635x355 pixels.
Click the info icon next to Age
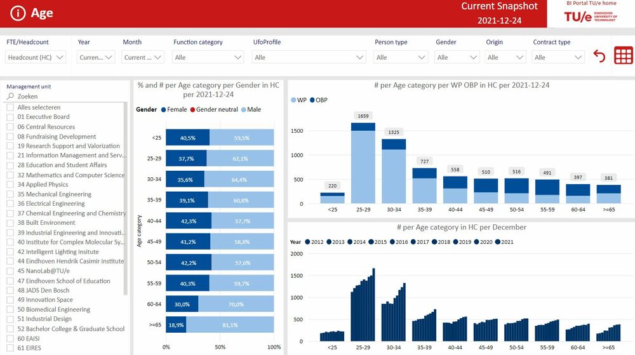tap(19, 13)
